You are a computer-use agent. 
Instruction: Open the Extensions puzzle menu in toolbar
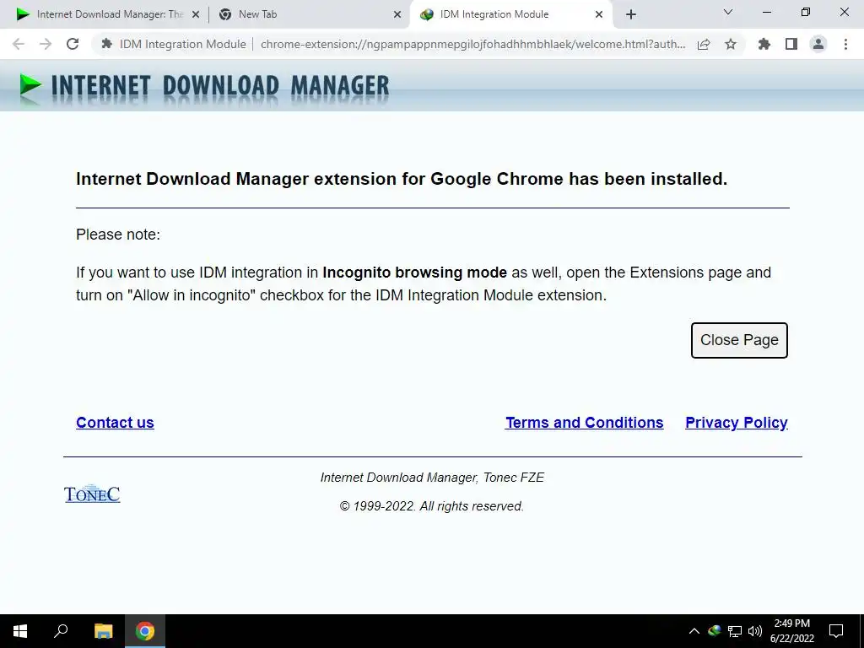[x=764, y=44]
